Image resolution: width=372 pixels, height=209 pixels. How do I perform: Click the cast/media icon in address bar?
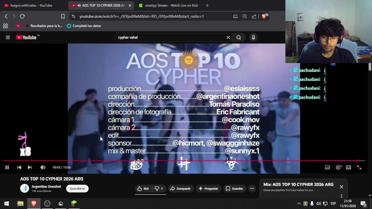pyautogui.click(x=236, y=16)
